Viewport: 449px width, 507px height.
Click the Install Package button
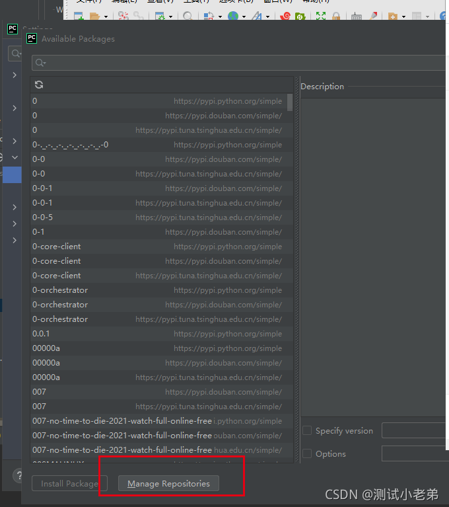69,483
